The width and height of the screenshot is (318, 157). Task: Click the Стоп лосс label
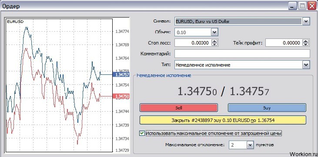tap(159, 43)
